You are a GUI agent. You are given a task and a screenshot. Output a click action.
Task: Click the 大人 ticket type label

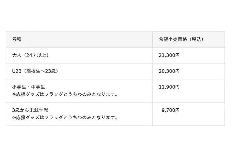(x=17, y=55)
